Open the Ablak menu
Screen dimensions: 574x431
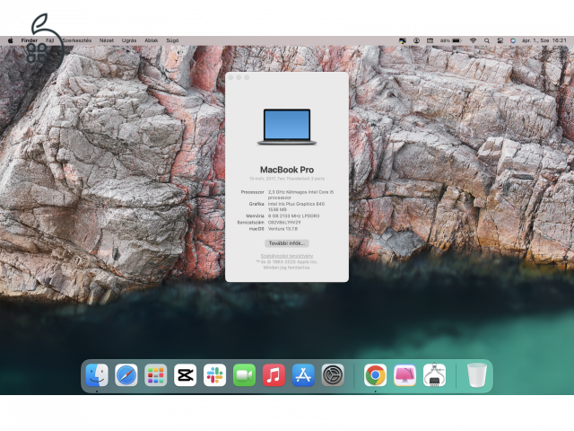pos(152,40)
